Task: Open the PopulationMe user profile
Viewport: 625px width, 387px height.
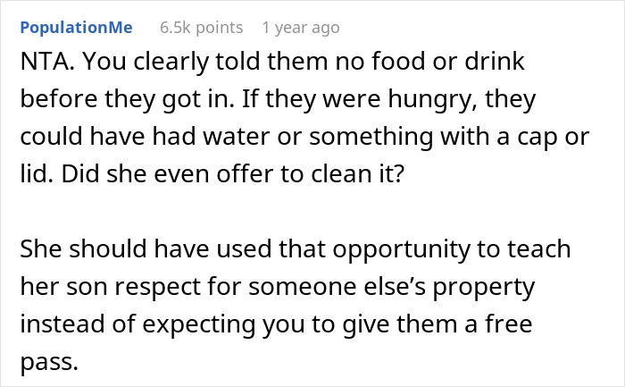Action: (76, 28)
